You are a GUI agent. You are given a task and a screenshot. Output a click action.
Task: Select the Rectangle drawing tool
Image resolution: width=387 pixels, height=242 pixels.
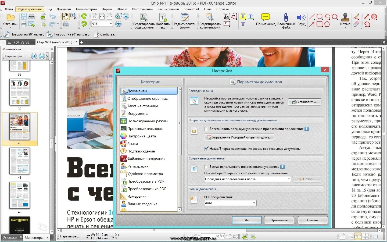319,24
